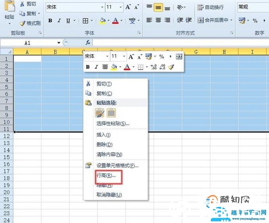Image resolution: width=269 pixels, height=223 pixels.
Task: Choose Cut (剪切) in context menu
Action: (x=104, y=84)
